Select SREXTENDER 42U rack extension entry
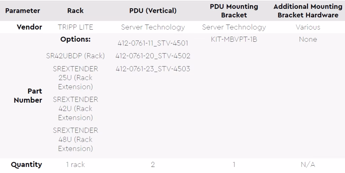The width and height of the screenshot is (345, 173). pos(75,108)
